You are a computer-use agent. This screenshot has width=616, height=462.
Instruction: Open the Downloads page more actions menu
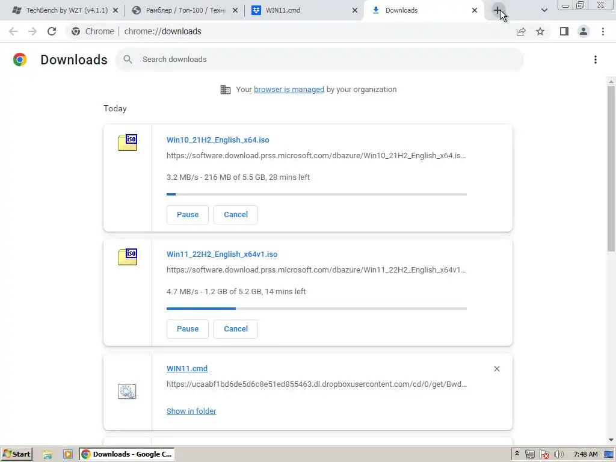596,60
